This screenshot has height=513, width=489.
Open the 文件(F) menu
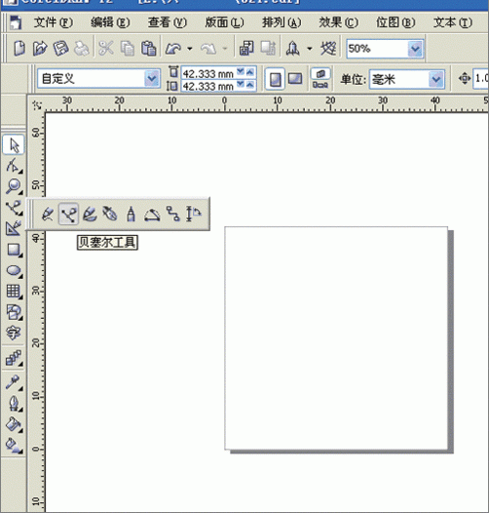[x=54, y=22]
